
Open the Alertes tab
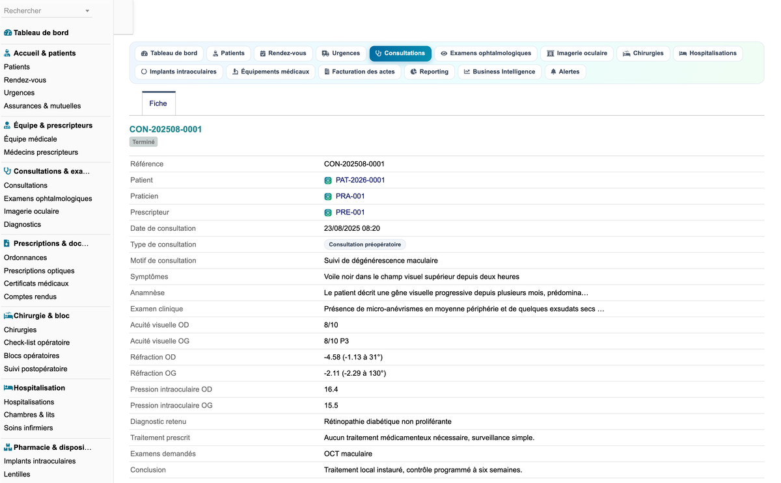click(x=565, y=72)
